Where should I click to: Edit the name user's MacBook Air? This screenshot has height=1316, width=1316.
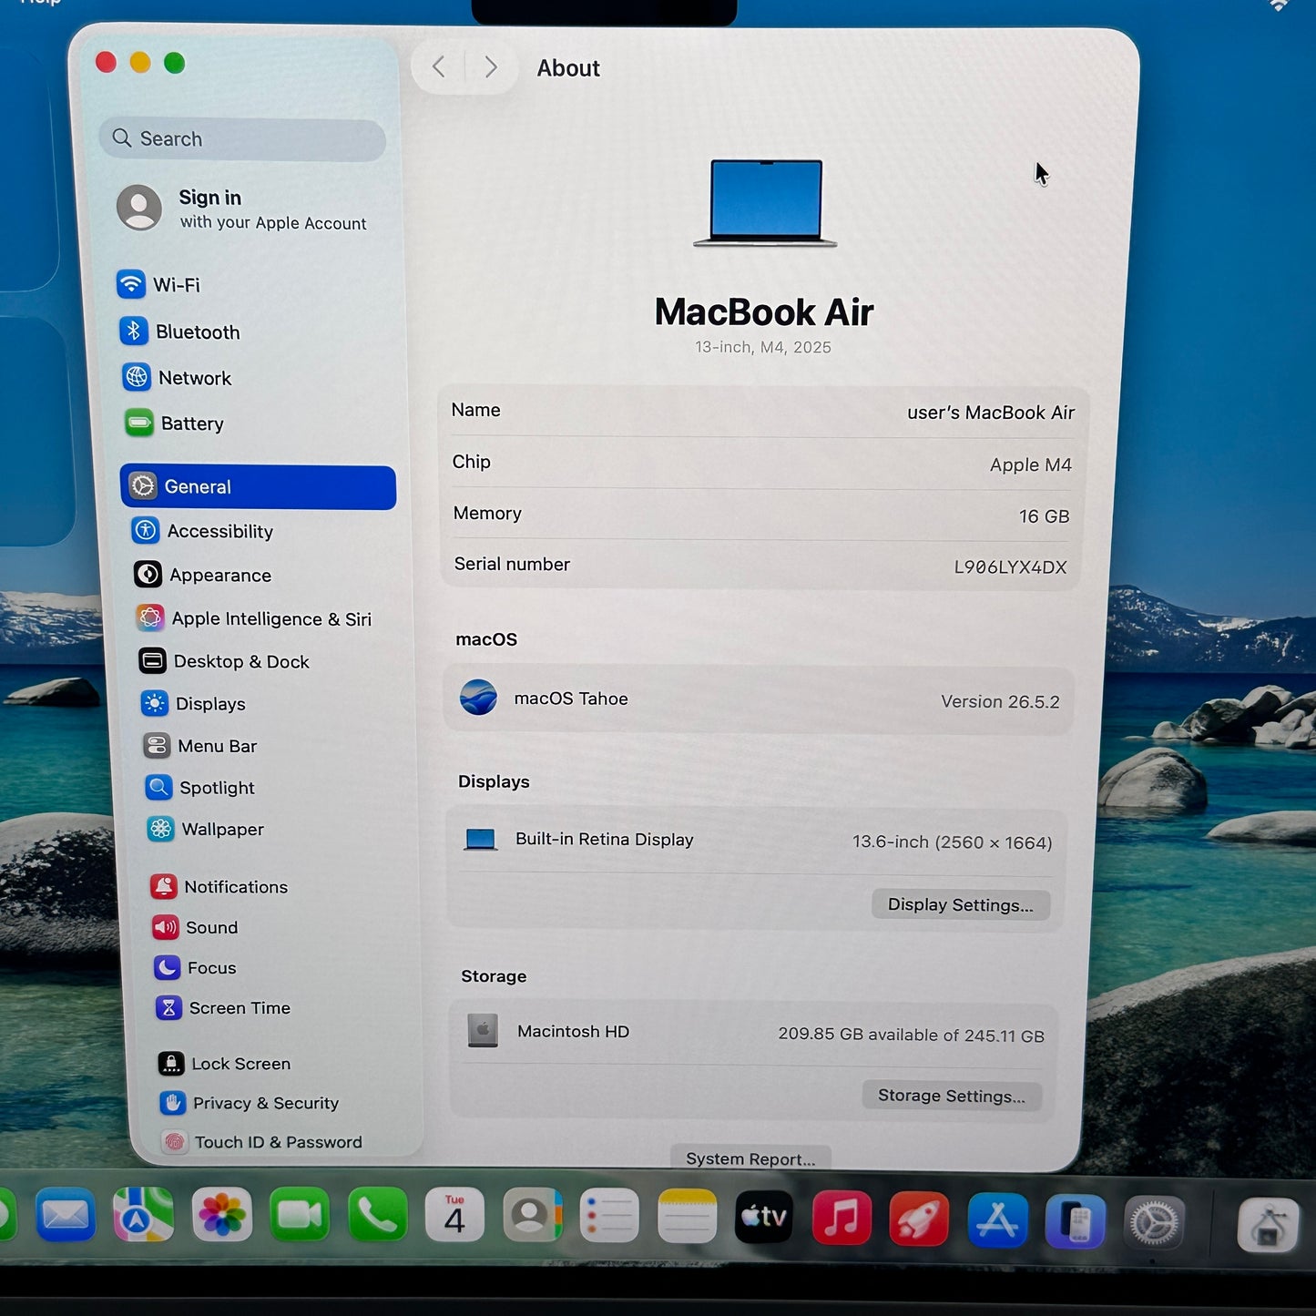click(x=991, y=413)
